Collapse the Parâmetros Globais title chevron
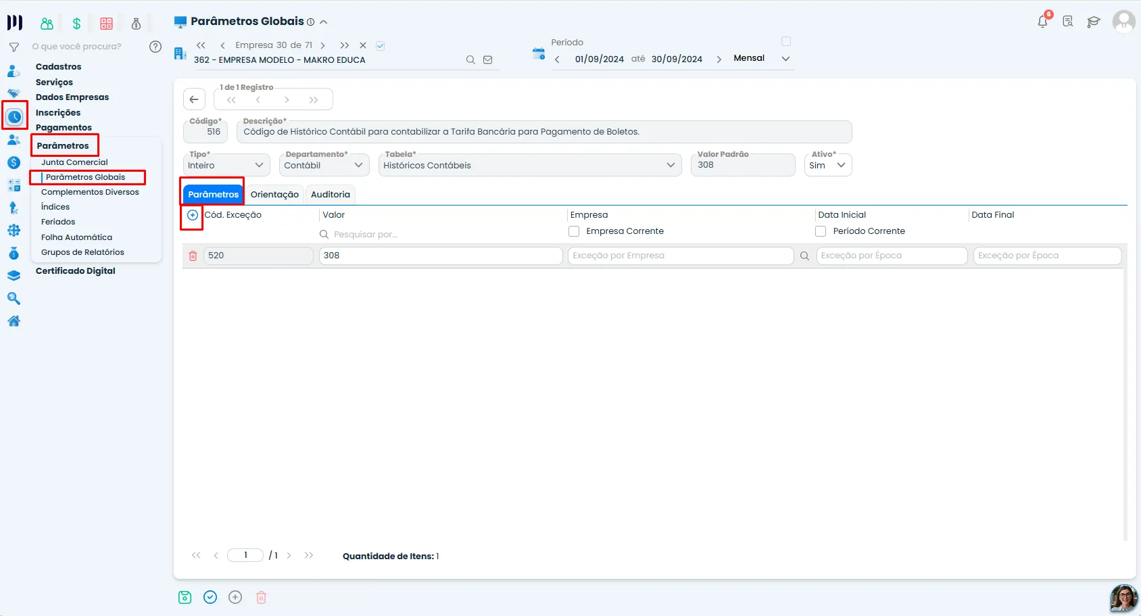 click(x=324, y=22)
